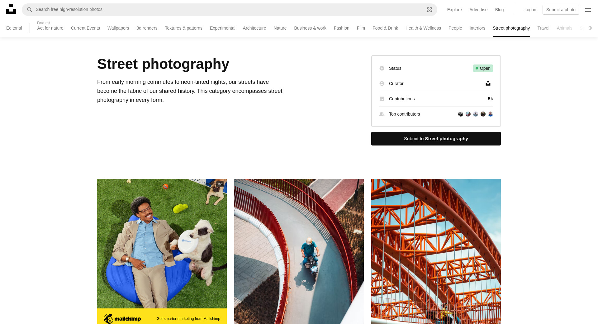Viewport: 598px width, 324px height.
Task: Open the Log in link
Action: 530,10
